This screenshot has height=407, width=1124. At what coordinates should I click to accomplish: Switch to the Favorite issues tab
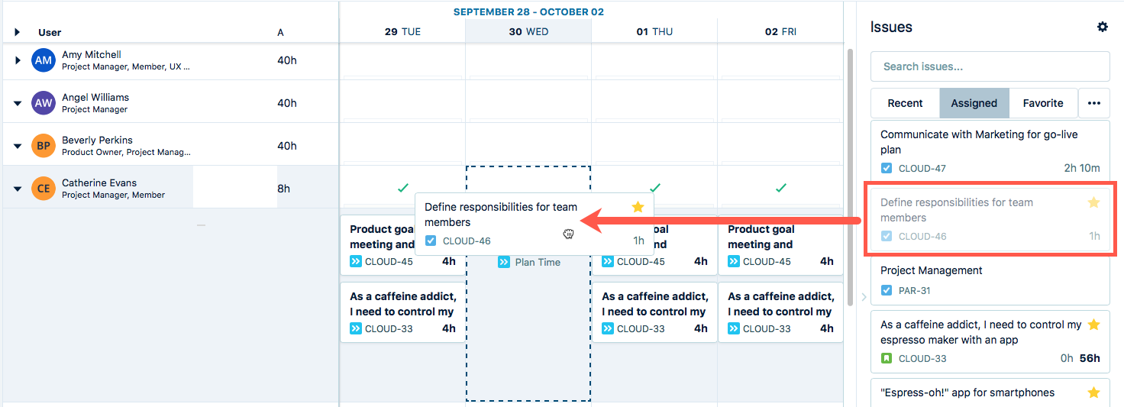[1043, 103]
